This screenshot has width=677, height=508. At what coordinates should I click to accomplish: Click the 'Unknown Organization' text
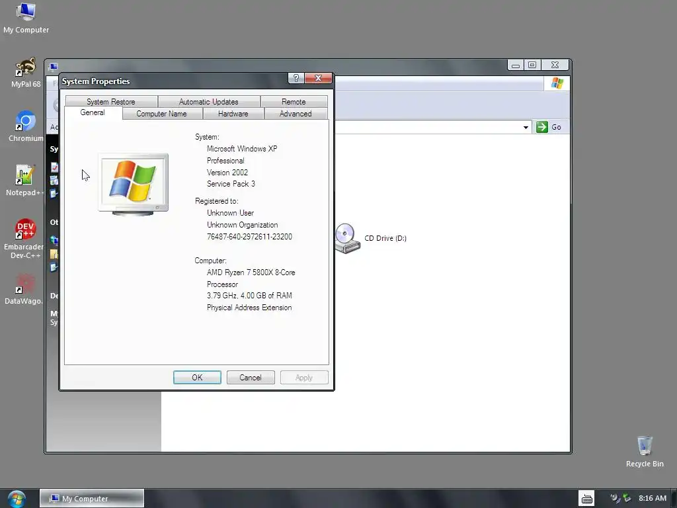click(x=242, y=225)
